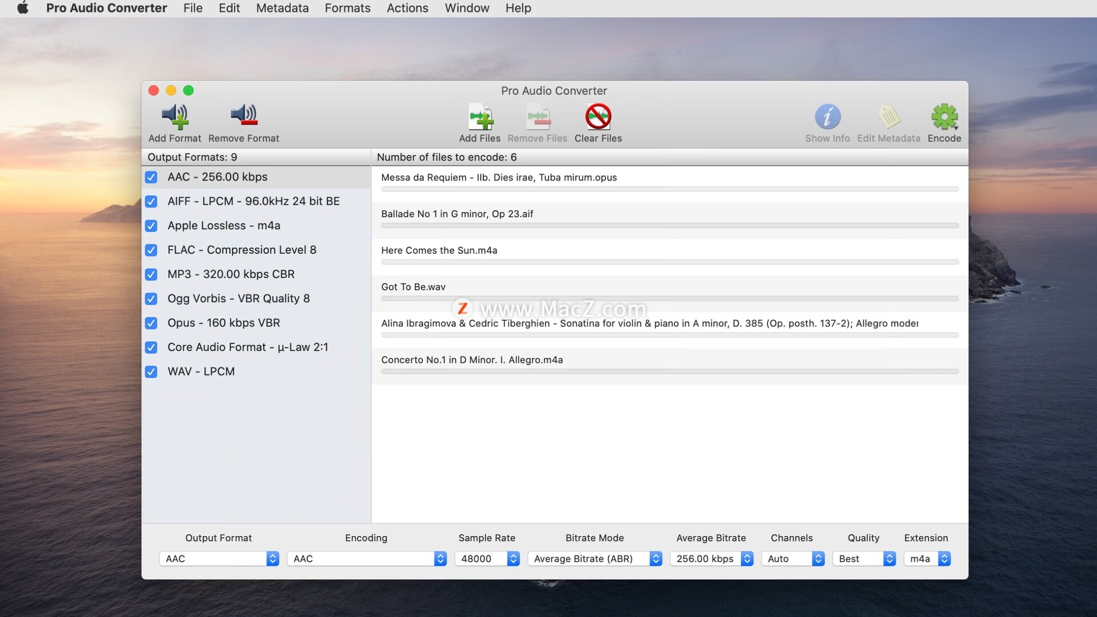Open the Pro Audio Converter app menu
Image resolution: width=1097 pixels, height=617 pixels.
click(x=106, y=8)
